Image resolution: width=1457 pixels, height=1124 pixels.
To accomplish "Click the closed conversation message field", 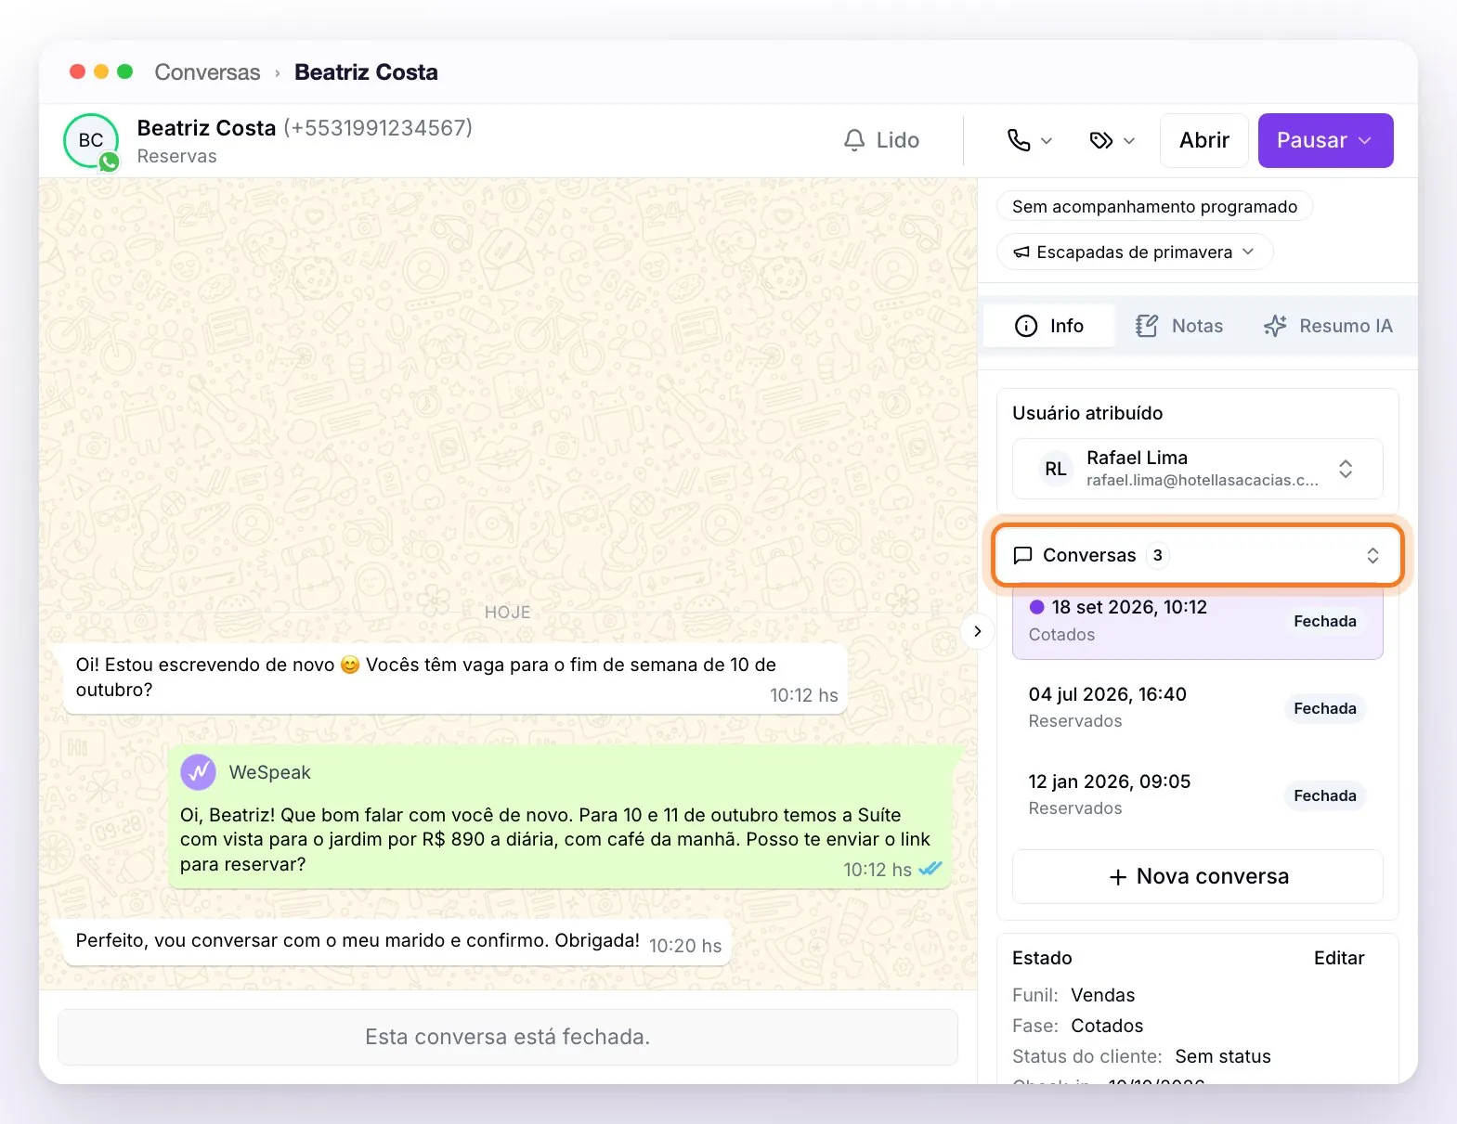I will click(x=507, y=1037).
